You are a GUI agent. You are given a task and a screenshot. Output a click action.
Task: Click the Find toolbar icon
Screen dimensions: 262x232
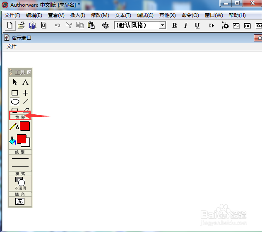(106, 26)
